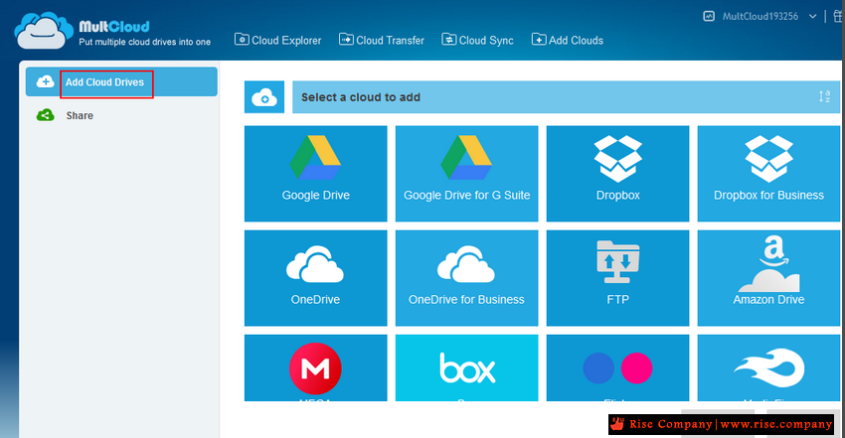The width and height of the screenshot is (845, 438).
Task: Choose the MEGA cloud tile
Action: pyautogui.click(x=316, y=368)
